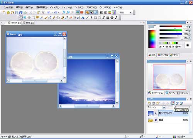Click the Zoom Out magnifier icon
The width and height of the screenshot is (193, 139).
point(68,13)
